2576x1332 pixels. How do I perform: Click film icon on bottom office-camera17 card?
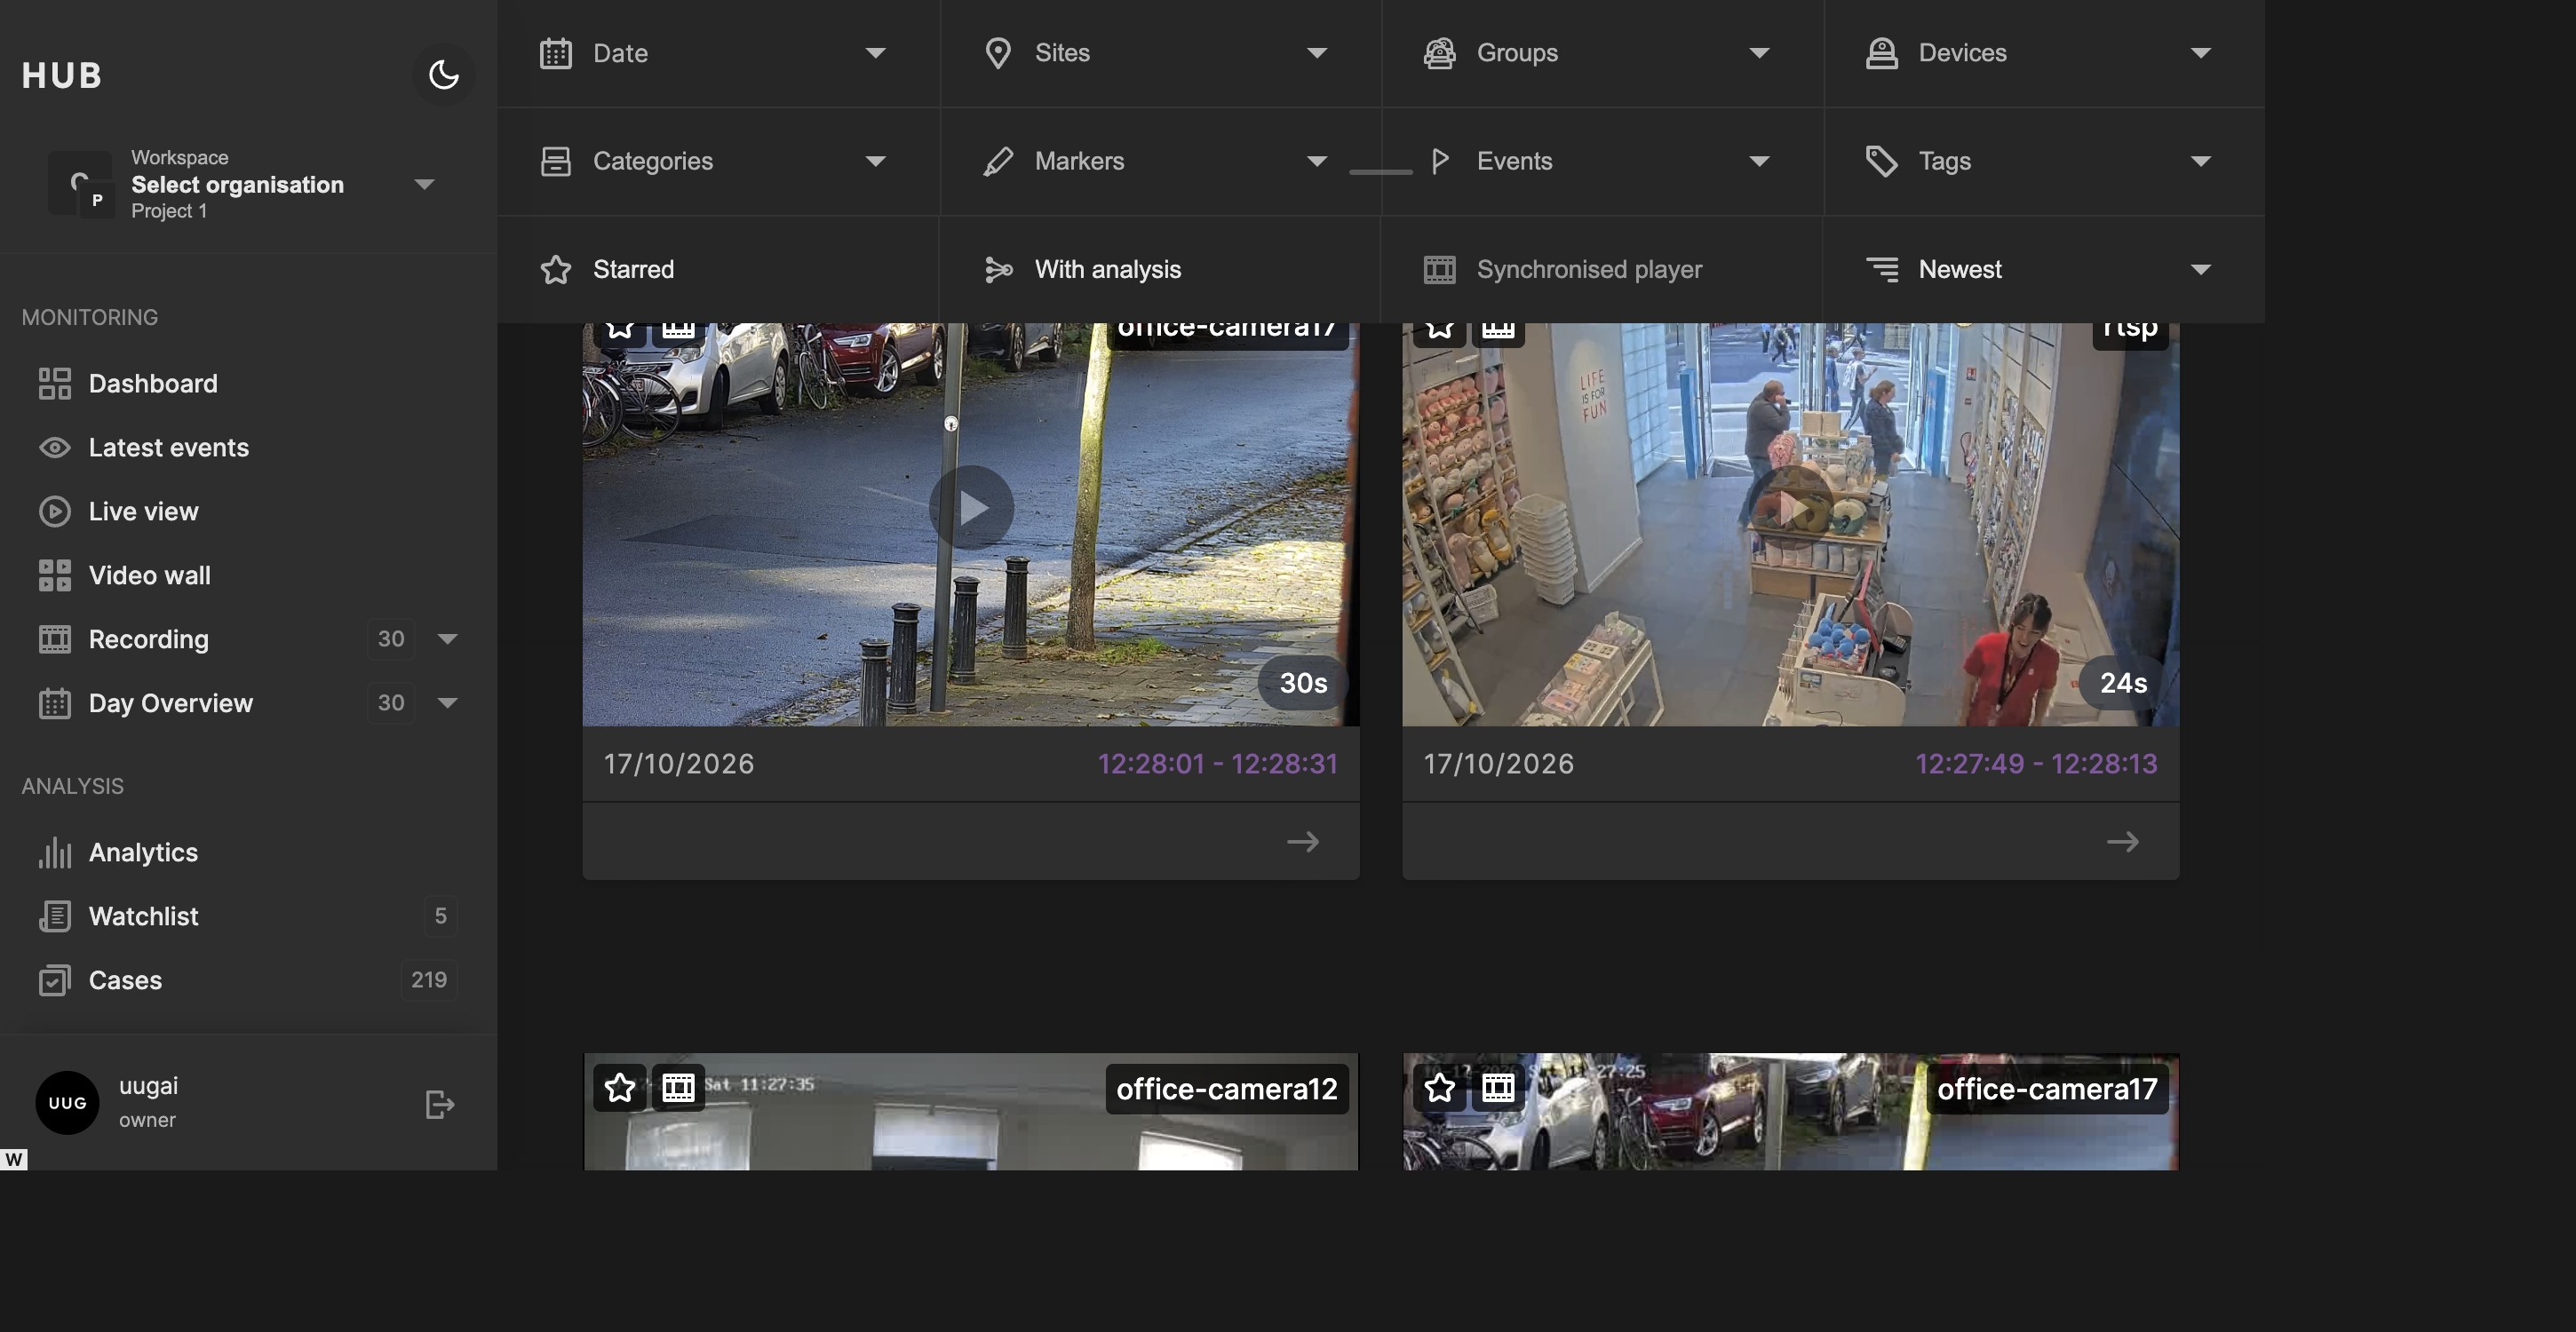tap(1498, 1087)
